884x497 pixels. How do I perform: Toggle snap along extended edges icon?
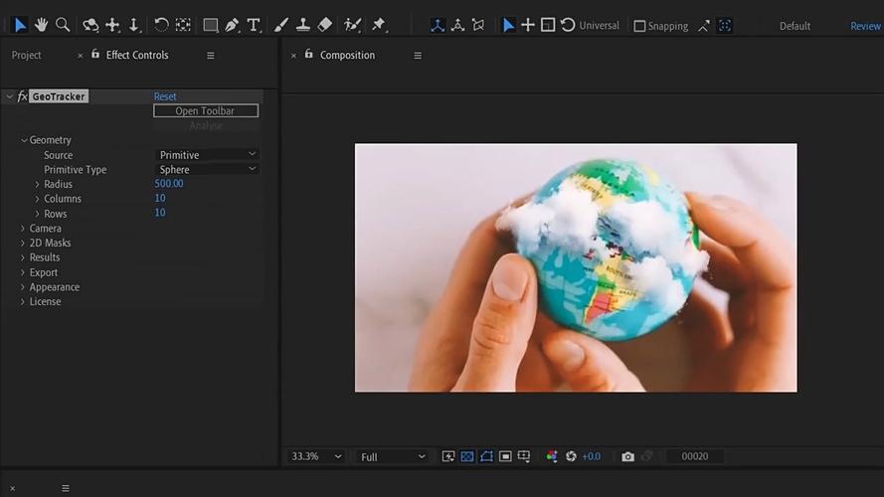(x=704, y=26)
